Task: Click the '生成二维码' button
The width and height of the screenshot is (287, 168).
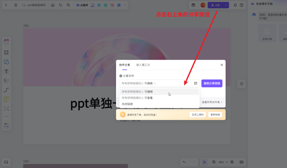Action: click(x=197, y=114)
